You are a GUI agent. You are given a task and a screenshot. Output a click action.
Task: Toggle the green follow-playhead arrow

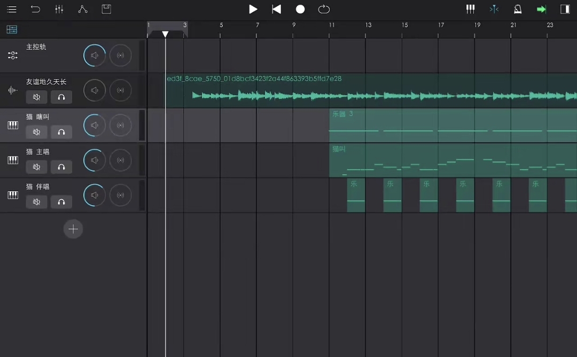[541, 9]
